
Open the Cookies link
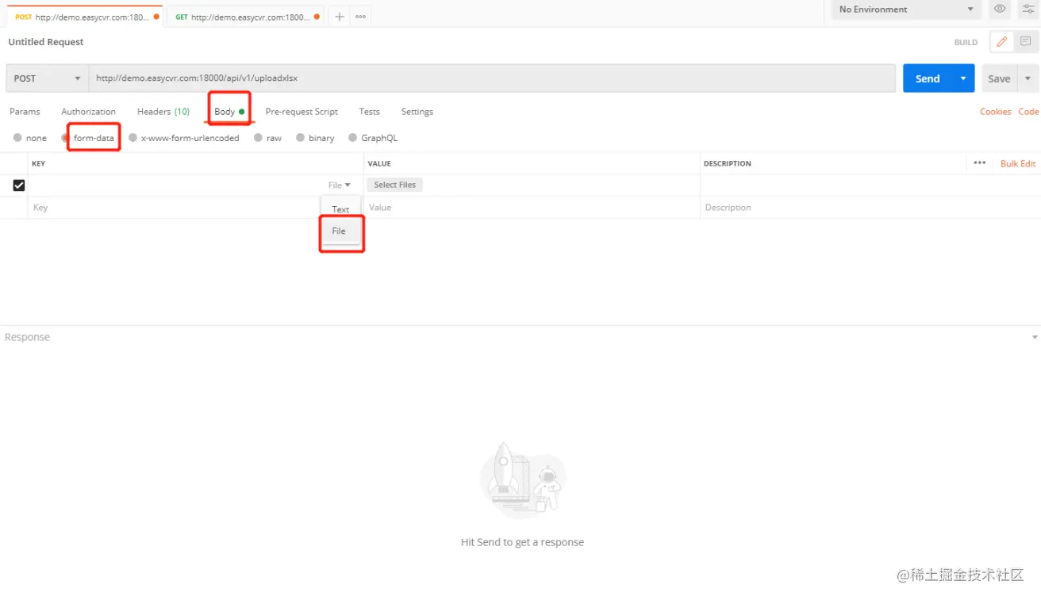pyautogui.click(x=995, y=112)
